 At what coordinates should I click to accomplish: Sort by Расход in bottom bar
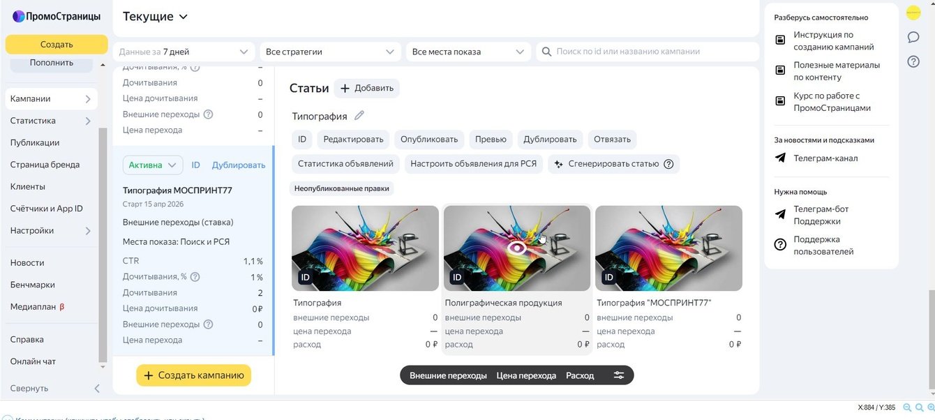coord(580,375)
